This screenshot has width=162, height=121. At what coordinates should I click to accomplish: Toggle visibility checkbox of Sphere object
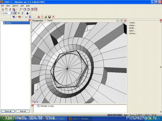[x=5, y=23]
